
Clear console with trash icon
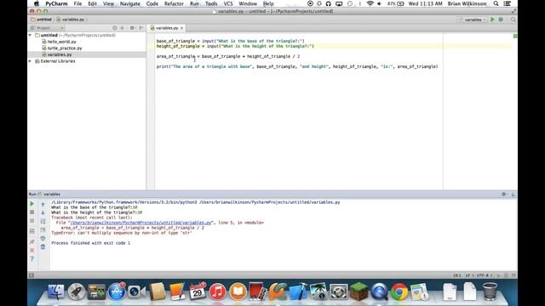click(43, 246)
